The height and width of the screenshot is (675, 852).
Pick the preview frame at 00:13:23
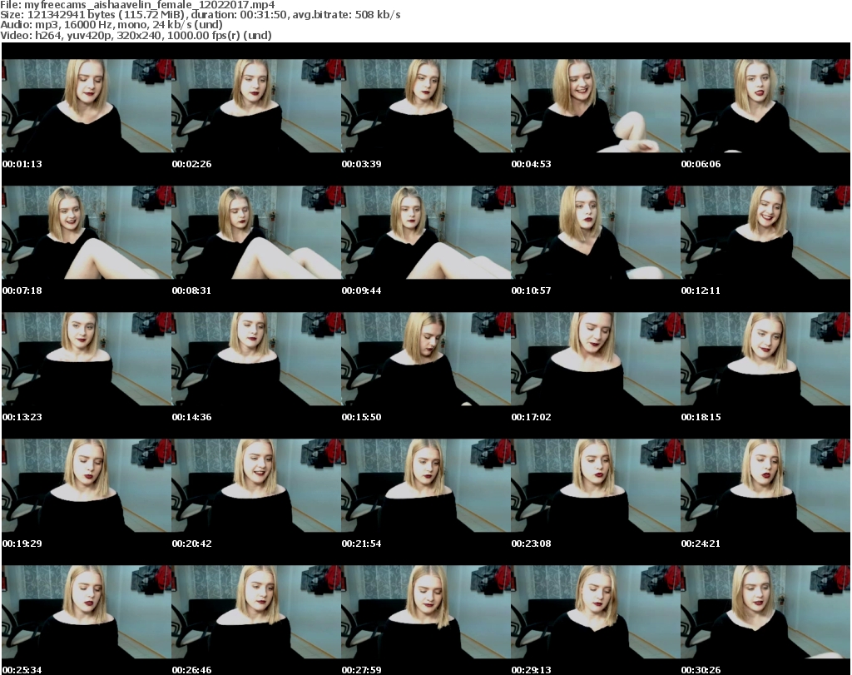[87, 360]
